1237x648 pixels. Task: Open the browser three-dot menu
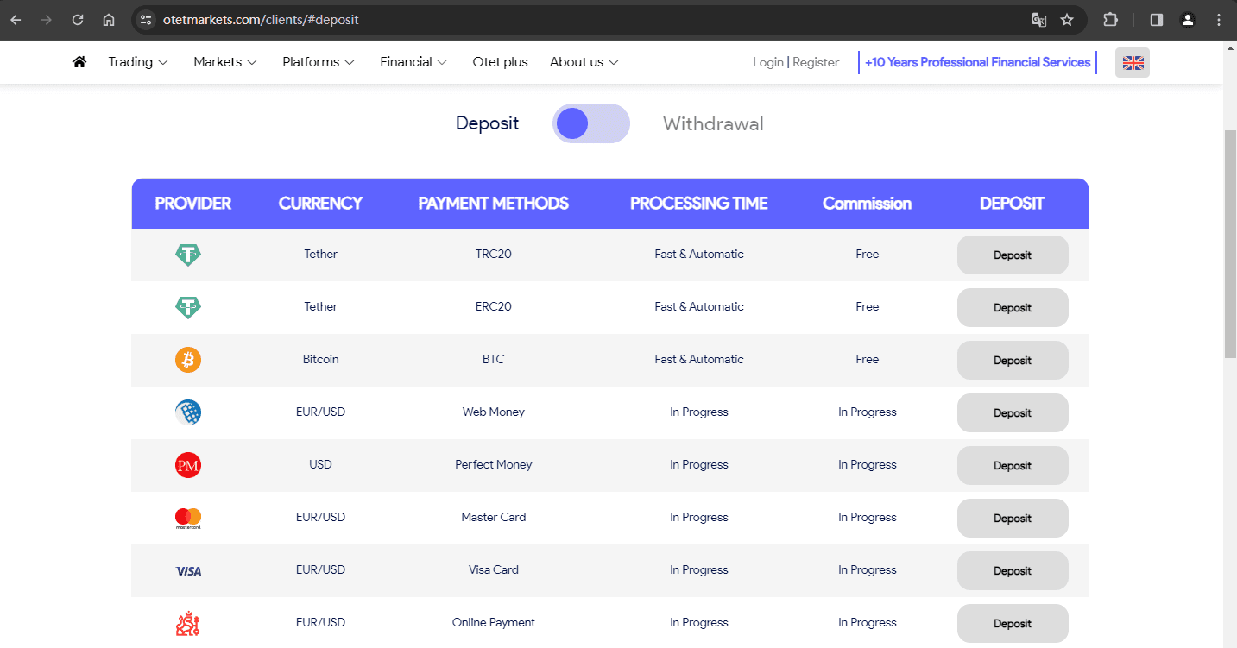pyautogui.click(x=1219, y=19)
